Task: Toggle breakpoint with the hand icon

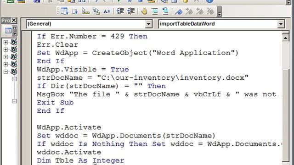Action: coord(144,11)
